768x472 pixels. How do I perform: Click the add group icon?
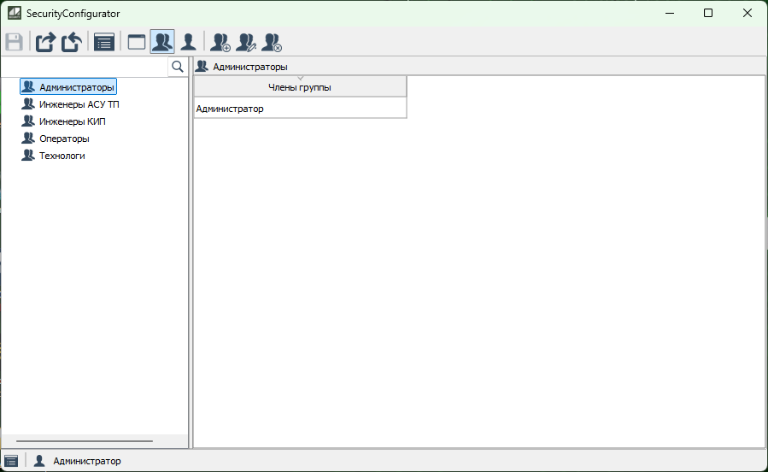(220, 42)
